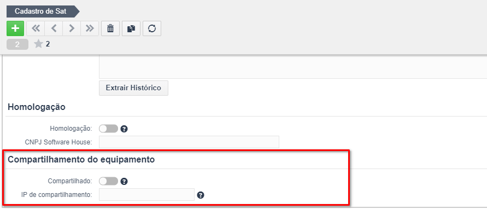Screen dimensions: 487x209
Task: Show help for IP de compartilhamento field
Action: point(201,195)
